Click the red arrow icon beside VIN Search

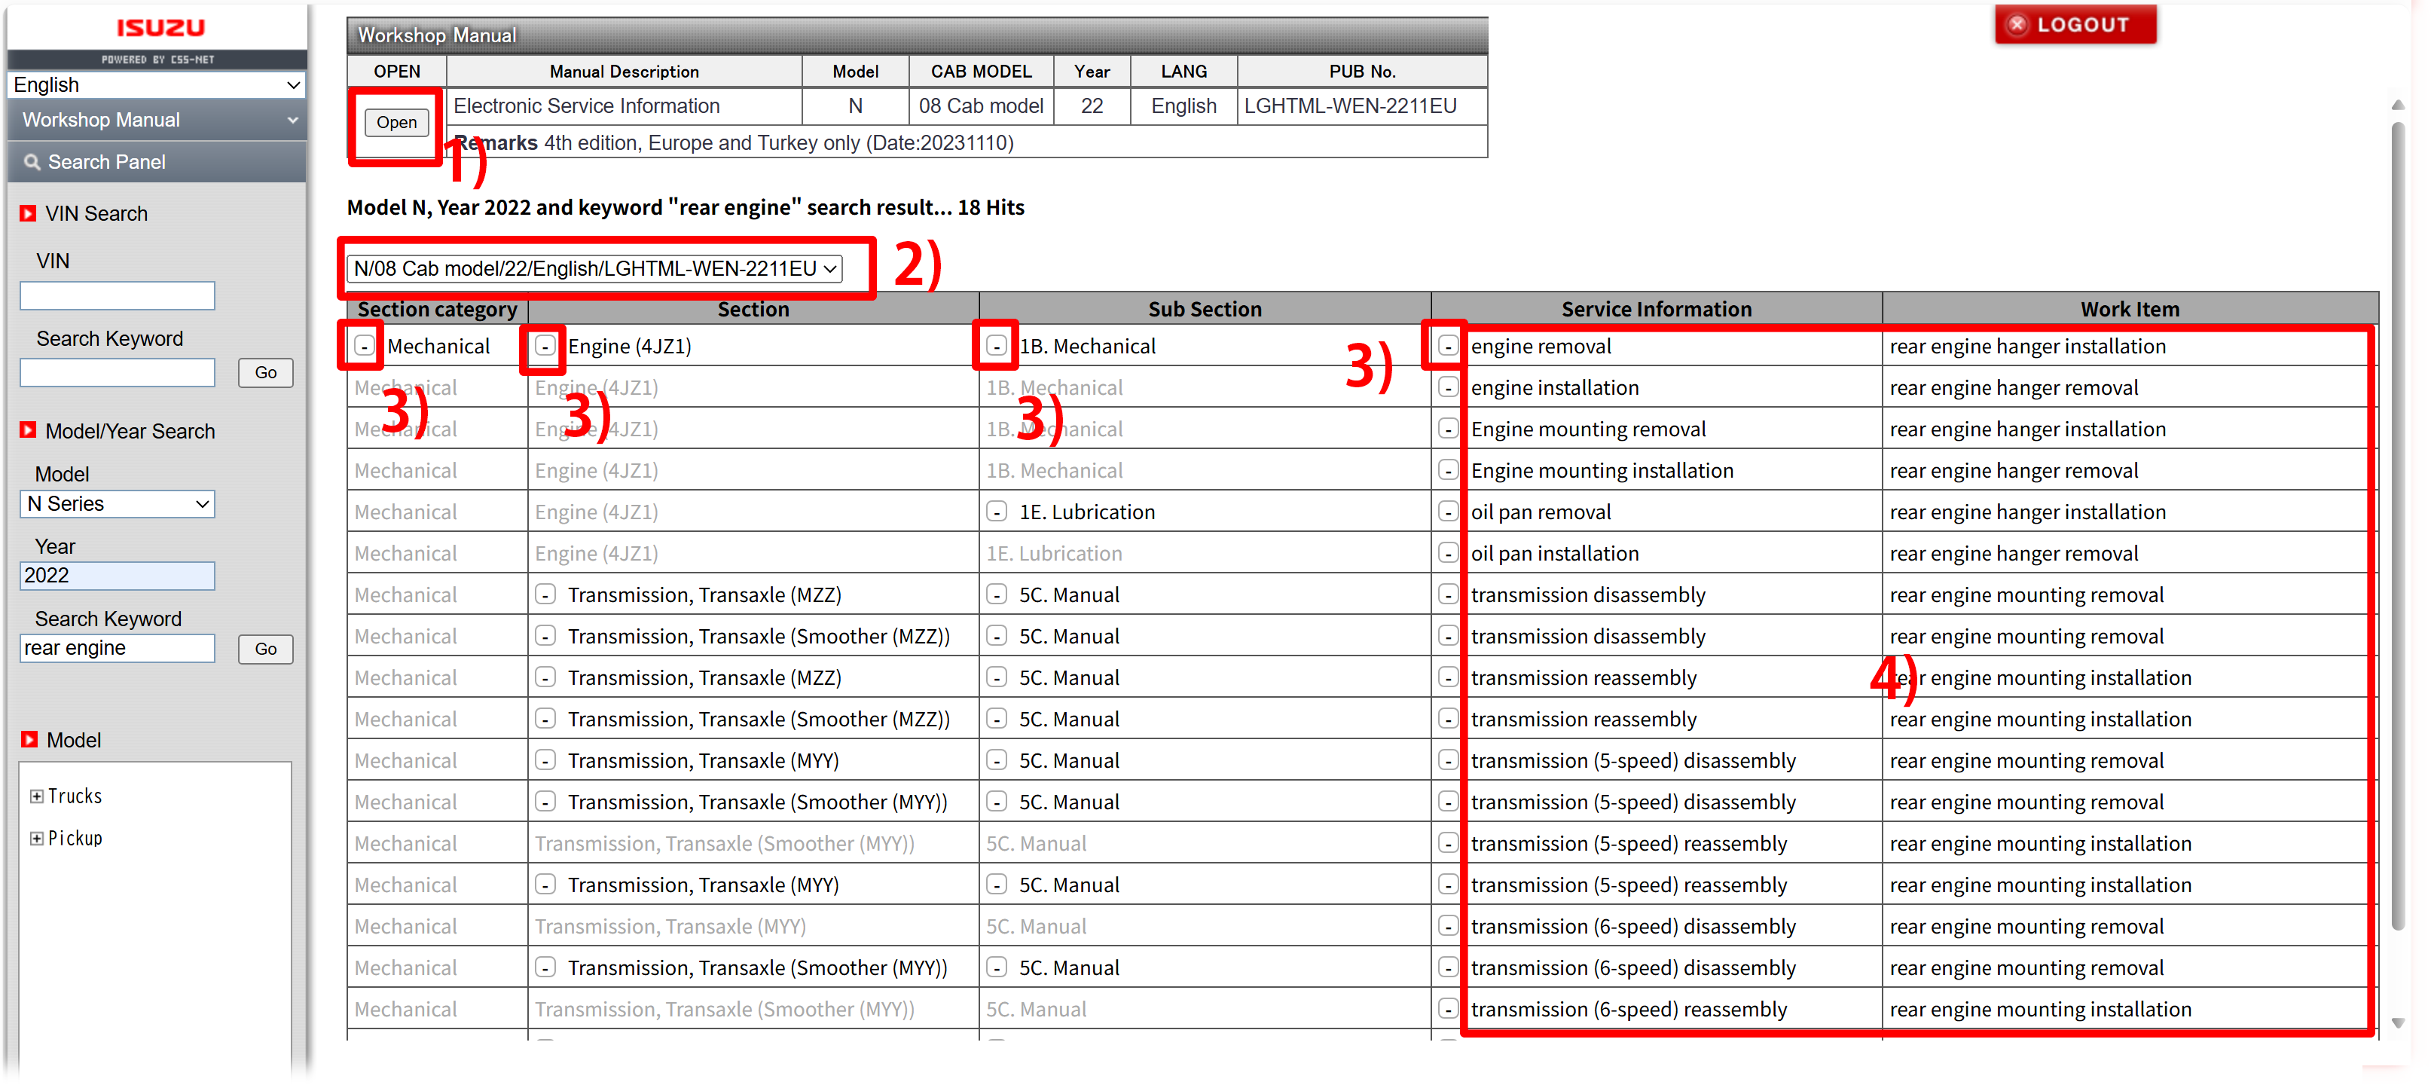pyautogui.click(x=29, y=214)
